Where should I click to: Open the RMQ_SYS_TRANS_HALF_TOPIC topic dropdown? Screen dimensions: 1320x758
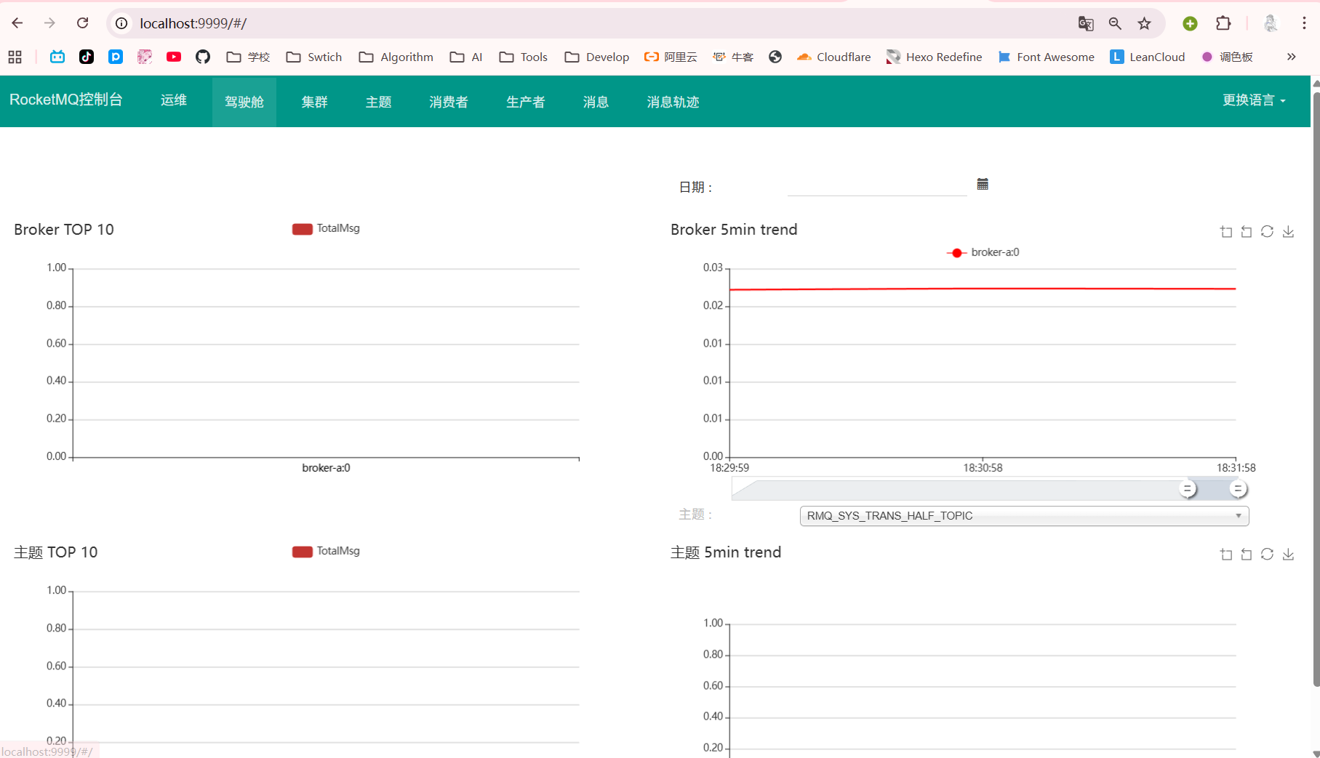[1023, 516]
